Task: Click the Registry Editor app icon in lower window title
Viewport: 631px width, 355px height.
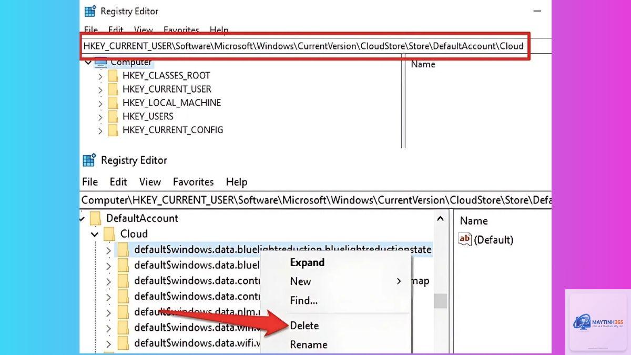Action: coord(89,160)
